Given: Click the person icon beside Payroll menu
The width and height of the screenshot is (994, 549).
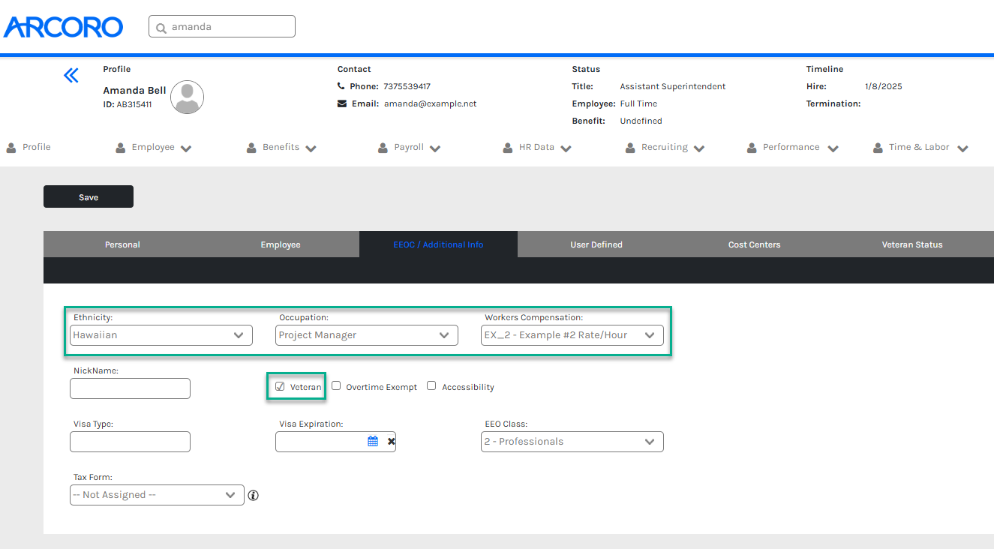Looking at the screenshot, I should [383, 148].
